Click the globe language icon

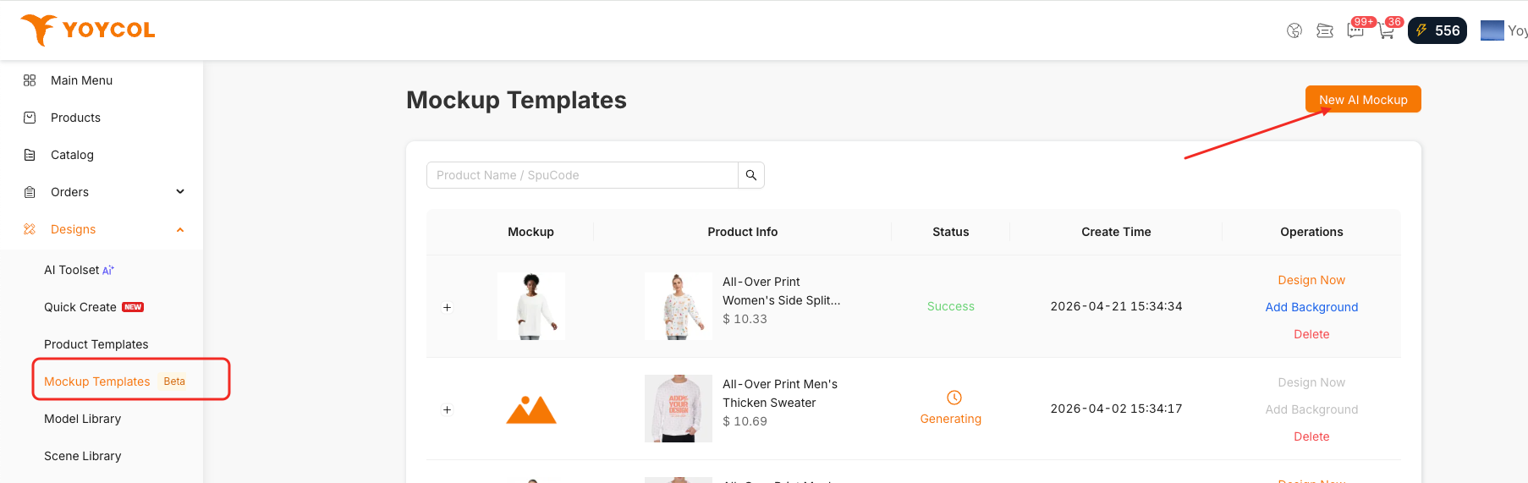(1294, 31)
